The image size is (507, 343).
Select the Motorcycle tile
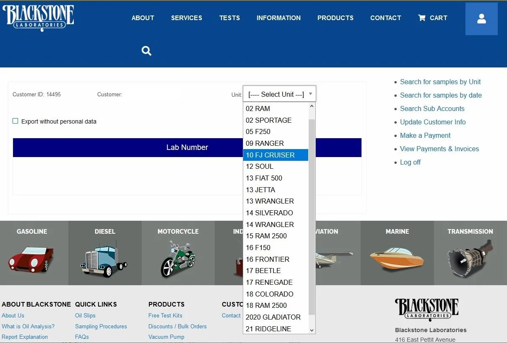click(x=178, y=253)
